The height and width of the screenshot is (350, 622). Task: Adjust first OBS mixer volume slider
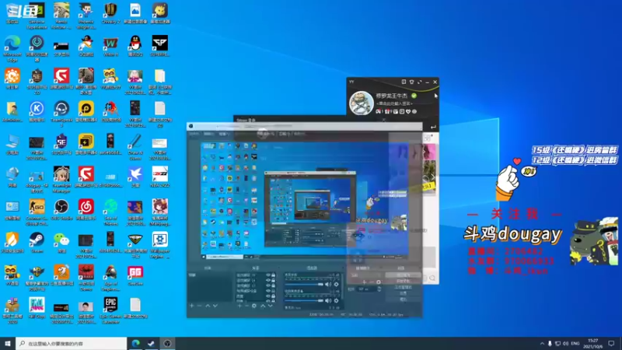304,284
